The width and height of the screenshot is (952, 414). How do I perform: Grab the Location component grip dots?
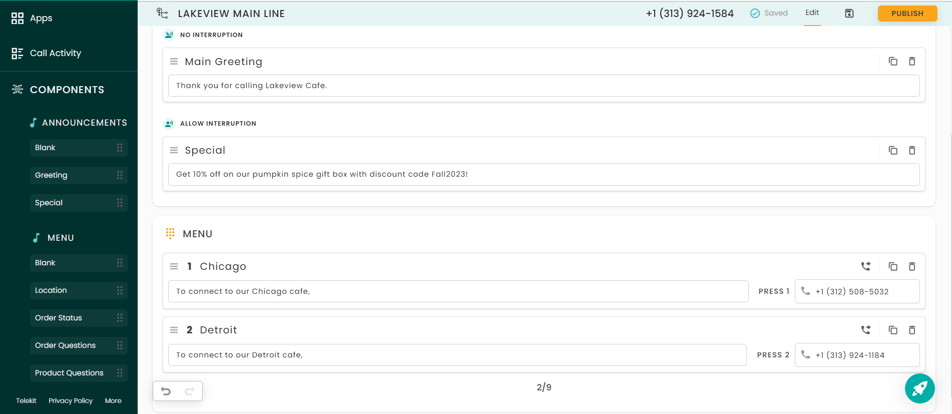click(120, 290)
